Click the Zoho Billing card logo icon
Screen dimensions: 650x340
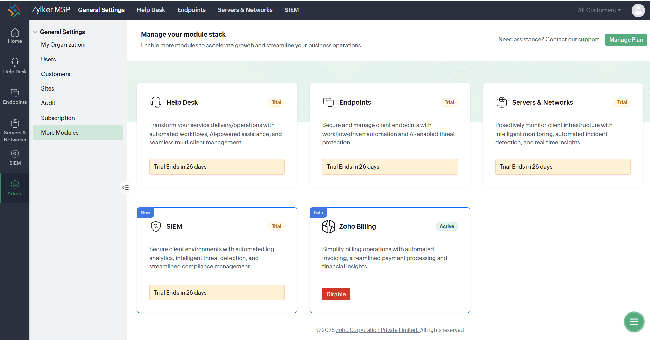(329, 226)
